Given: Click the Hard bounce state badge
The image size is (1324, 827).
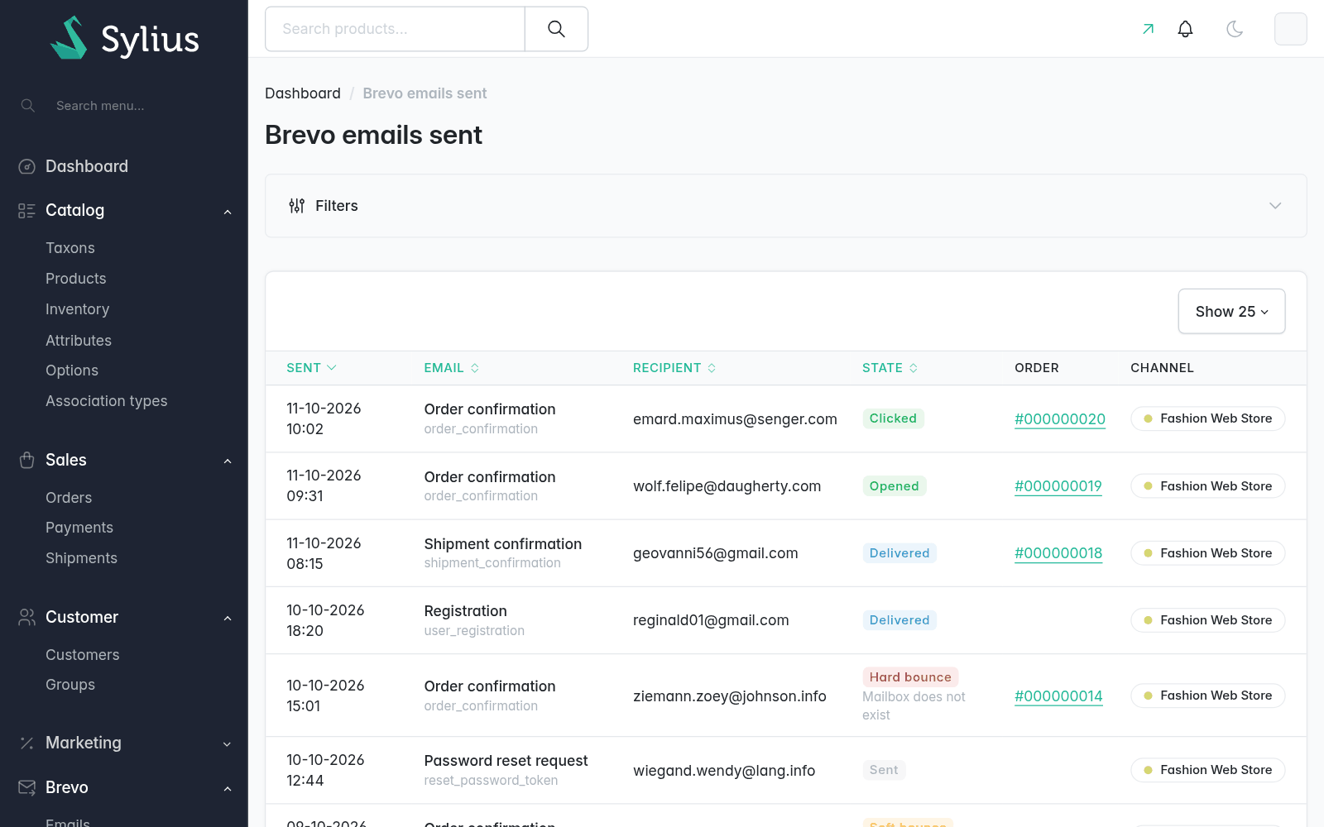Looking at the screenshot, I should [x=910, y=677].
